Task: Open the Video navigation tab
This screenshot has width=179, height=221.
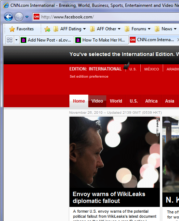Action: (x=97, y=101)
